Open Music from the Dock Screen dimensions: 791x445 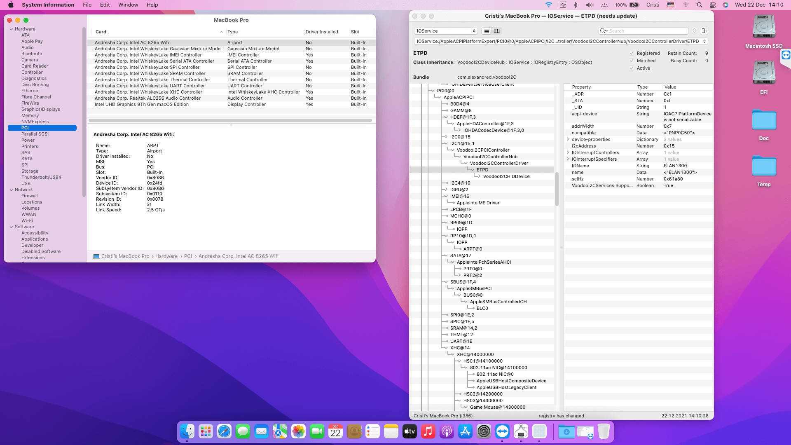click(428, 431)
